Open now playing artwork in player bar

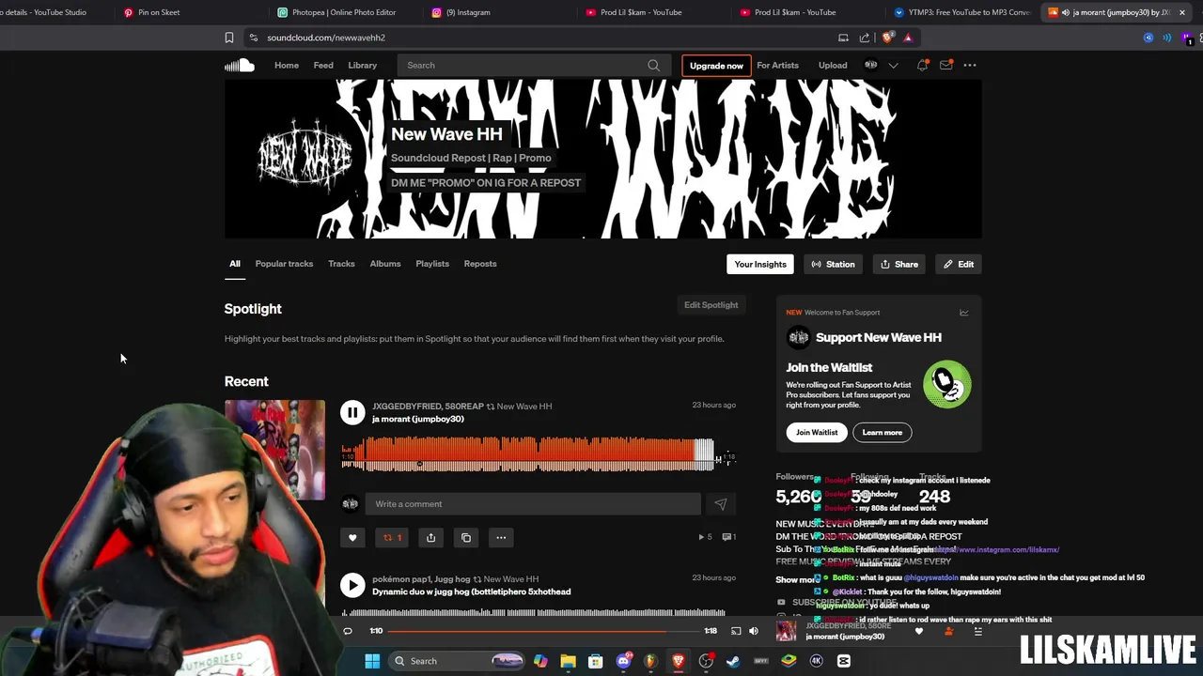(787, 631)
